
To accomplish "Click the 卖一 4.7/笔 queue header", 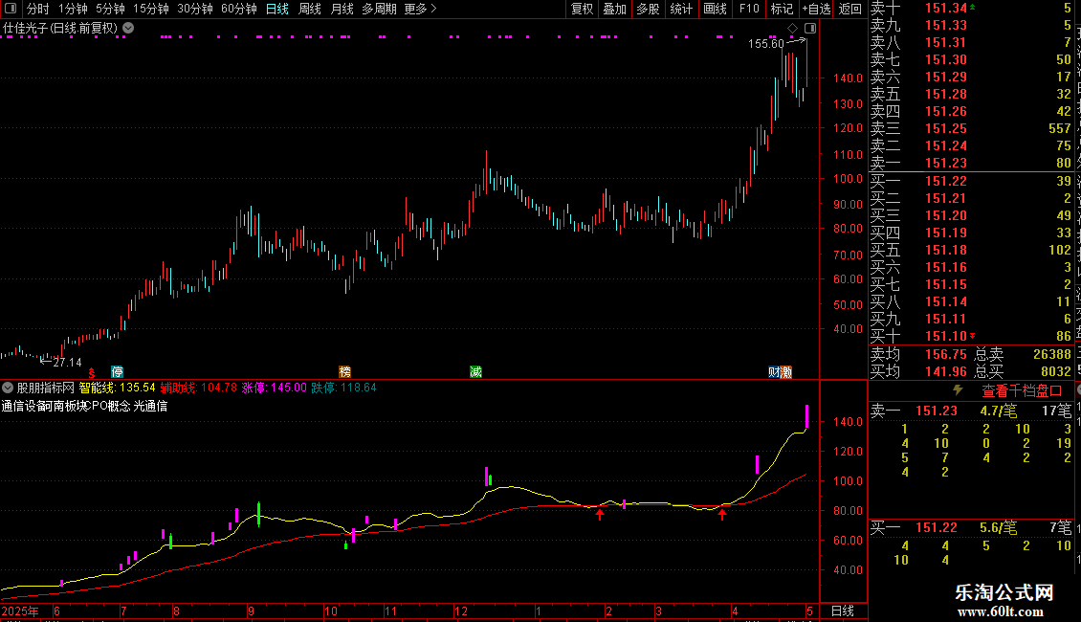I will (x=971, y=411).
